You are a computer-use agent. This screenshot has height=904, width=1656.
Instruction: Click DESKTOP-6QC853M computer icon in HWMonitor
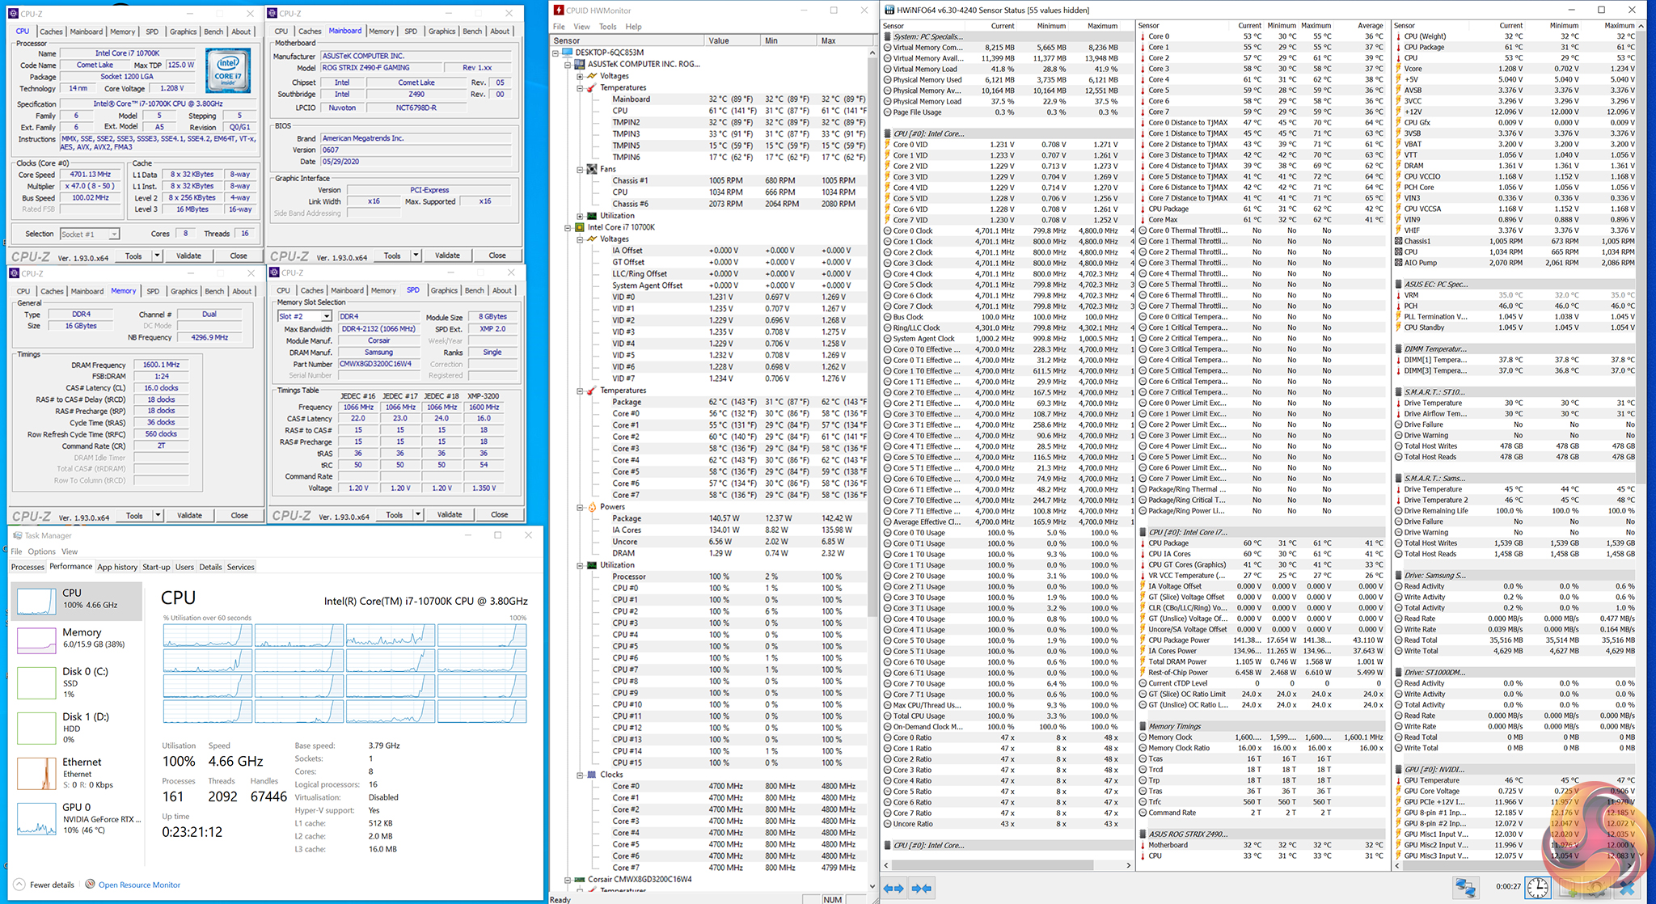568,53
